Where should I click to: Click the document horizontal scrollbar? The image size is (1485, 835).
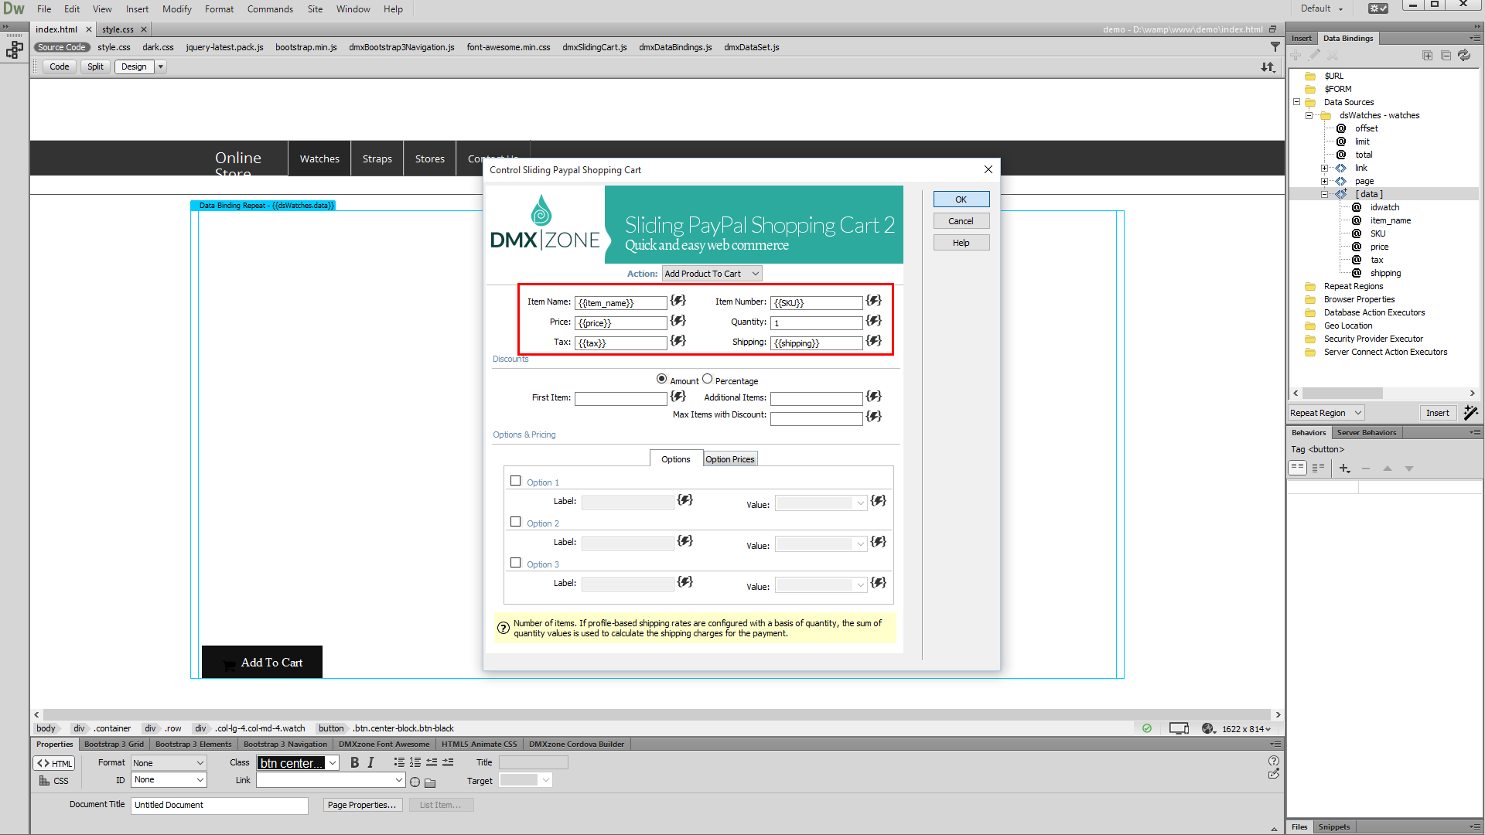click(657, 715)
